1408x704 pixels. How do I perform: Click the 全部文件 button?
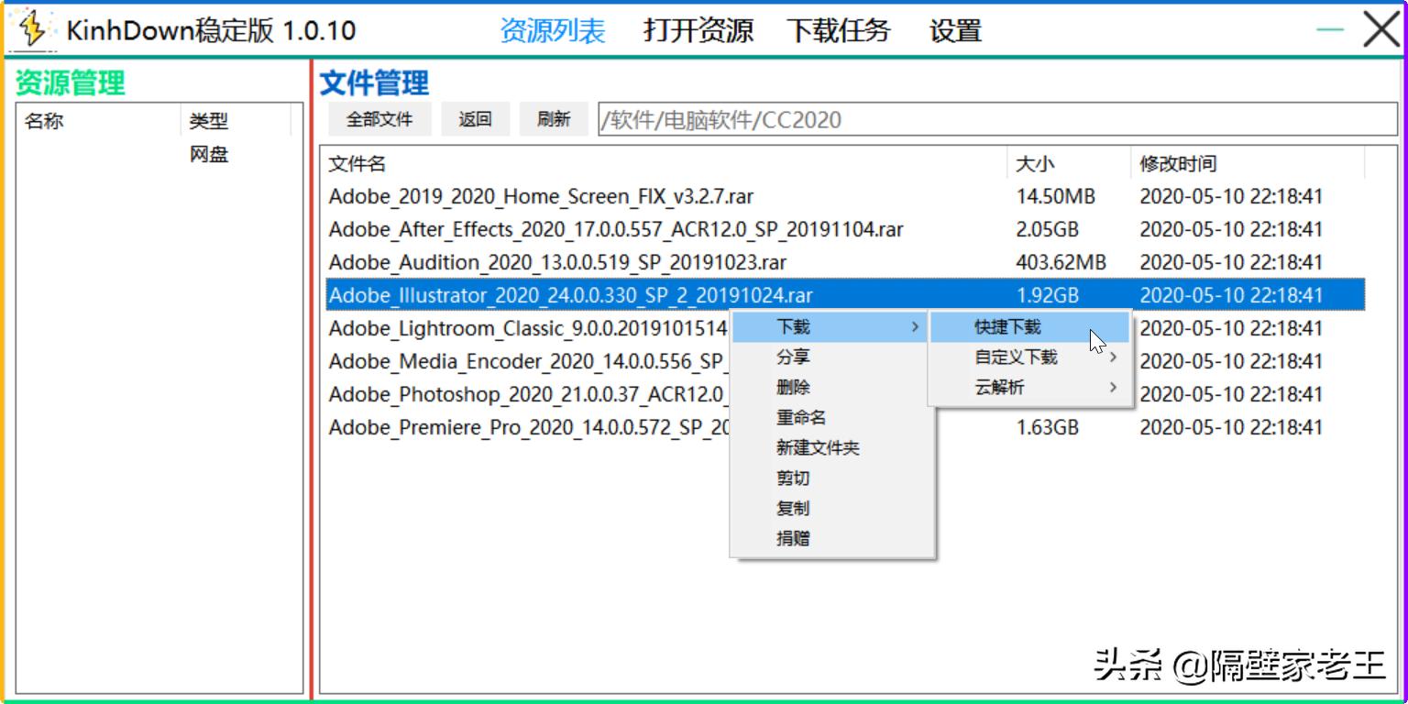click(381, 118)
